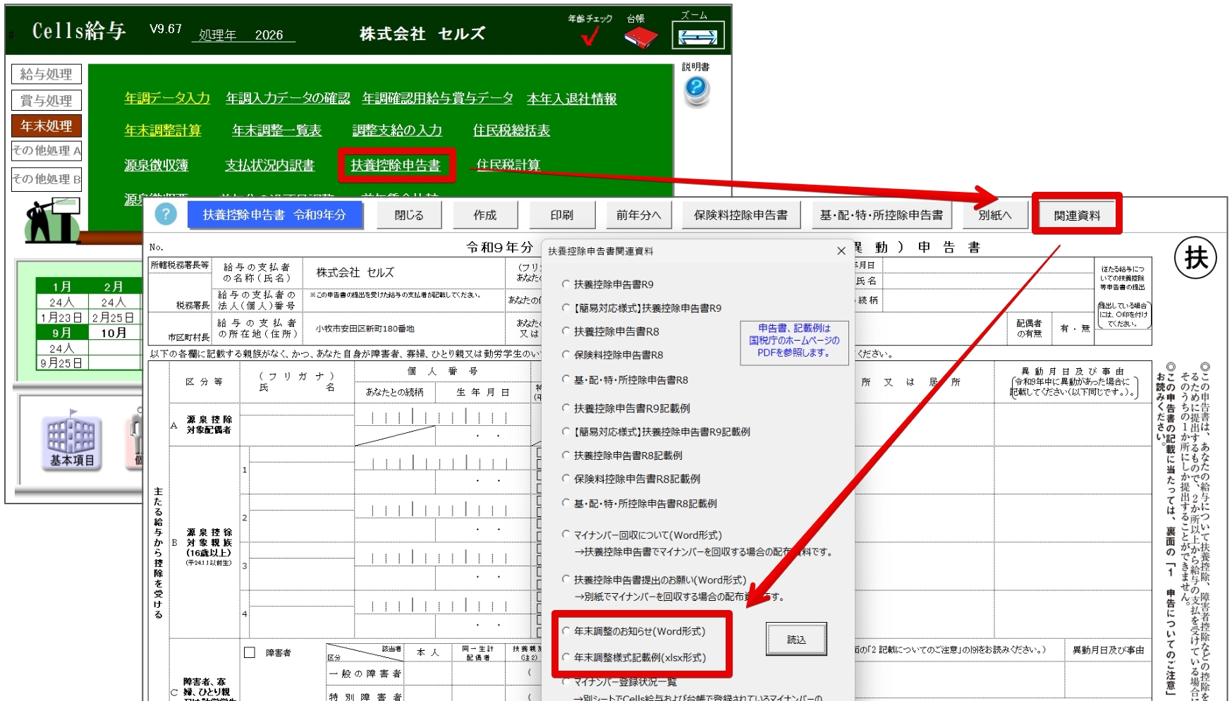The height and width of the screenshot is (701, 1232).
Task: Click the 処理年 2026 field
Action: pos(243,35)
